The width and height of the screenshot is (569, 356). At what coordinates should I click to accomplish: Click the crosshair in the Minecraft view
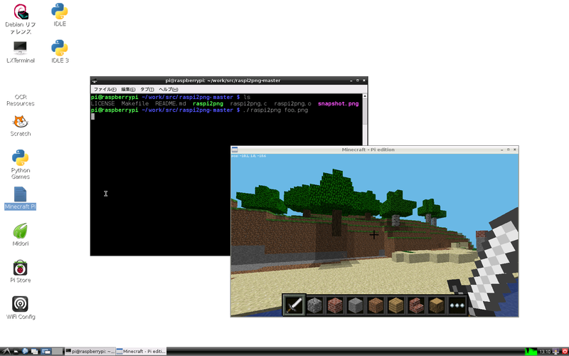[374, 235]
